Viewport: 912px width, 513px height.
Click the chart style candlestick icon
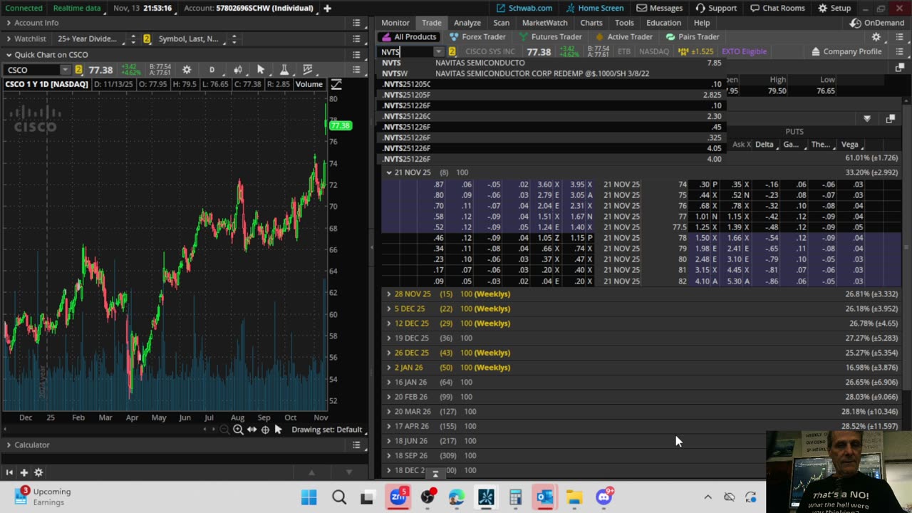pyautogui.click(x=238, y=70)
